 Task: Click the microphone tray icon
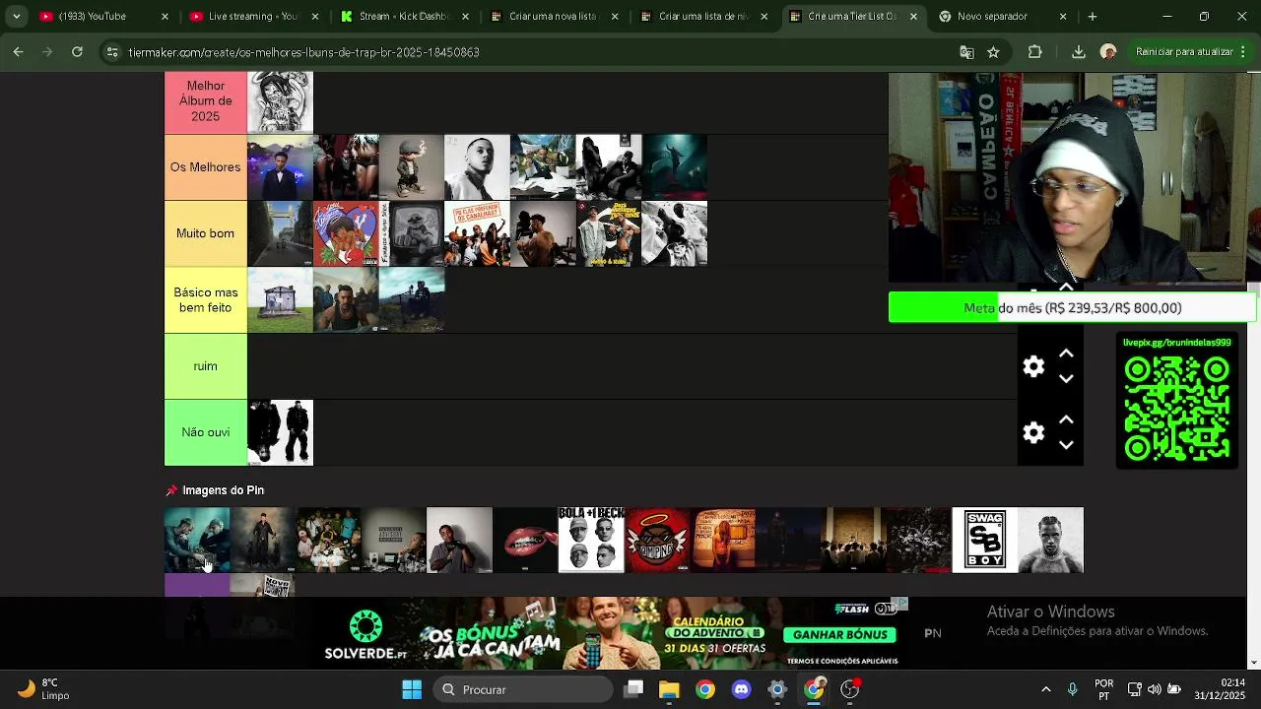point(1072,689)
